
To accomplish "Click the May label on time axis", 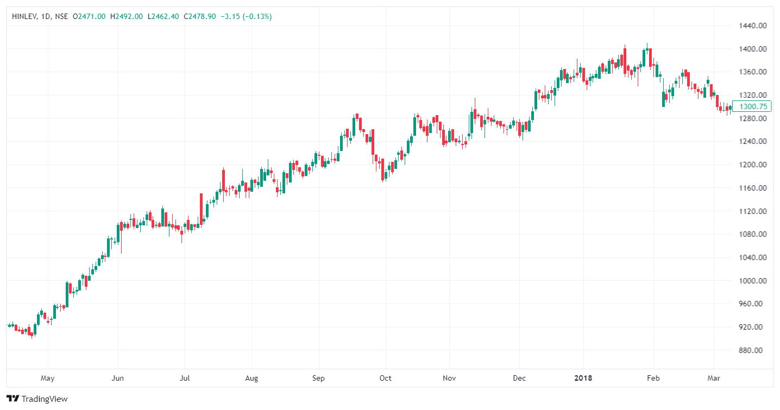I will (x=48, y=378).
